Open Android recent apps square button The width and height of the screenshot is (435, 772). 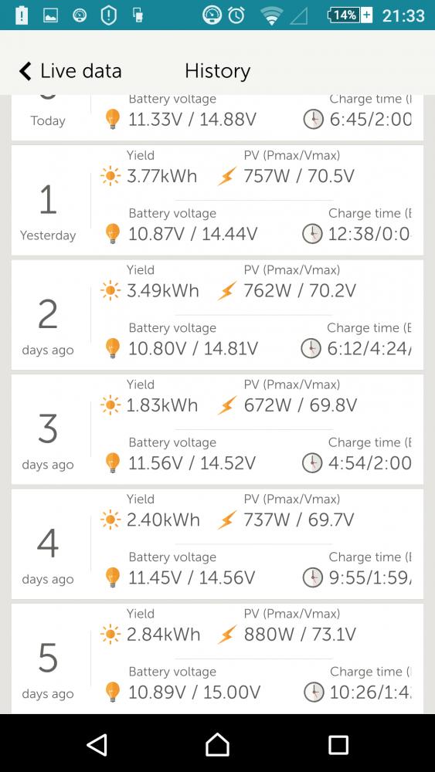point(338,745)
